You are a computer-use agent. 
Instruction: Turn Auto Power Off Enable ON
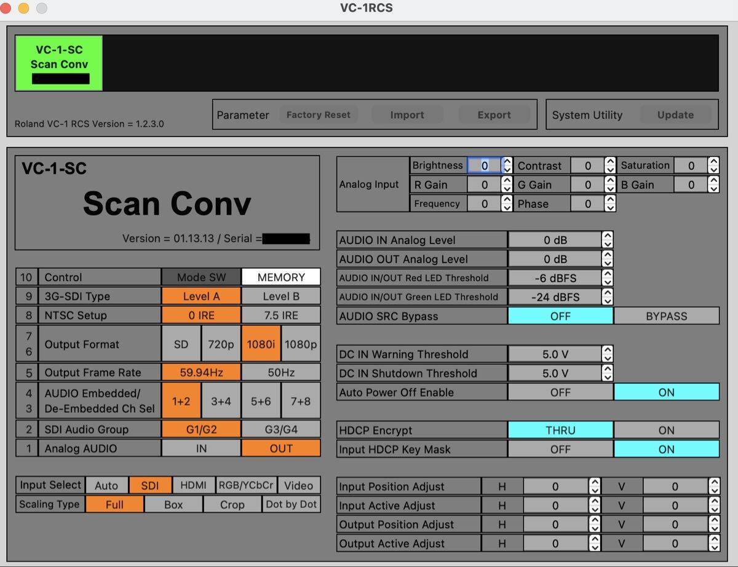coord(667,392)
